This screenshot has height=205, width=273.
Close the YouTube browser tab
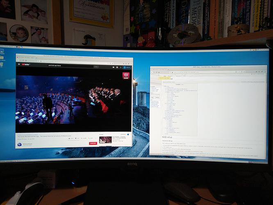(x=34, y=58)
